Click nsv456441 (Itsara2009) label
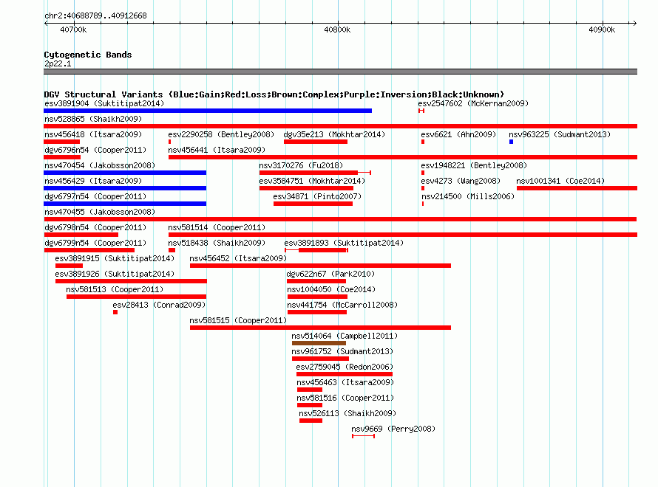 point(217,150)
